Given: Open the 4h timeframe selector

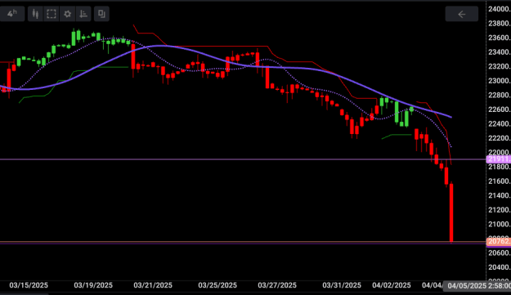Looking at the screenshot, I should tap(12, 14).
